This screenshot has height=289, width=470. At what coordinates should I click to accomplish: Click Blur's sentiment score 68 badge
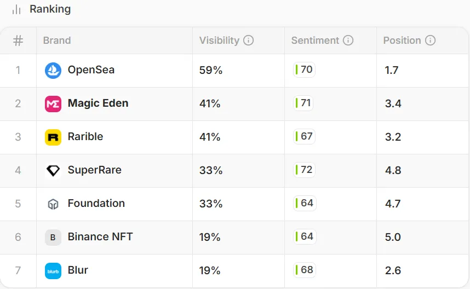pos(304,270)
